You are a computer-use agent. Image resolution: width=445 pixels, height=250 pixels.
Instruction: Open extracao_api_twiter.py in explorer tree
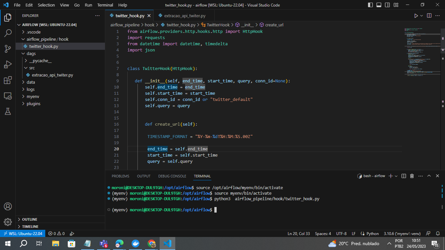point(60,75)
